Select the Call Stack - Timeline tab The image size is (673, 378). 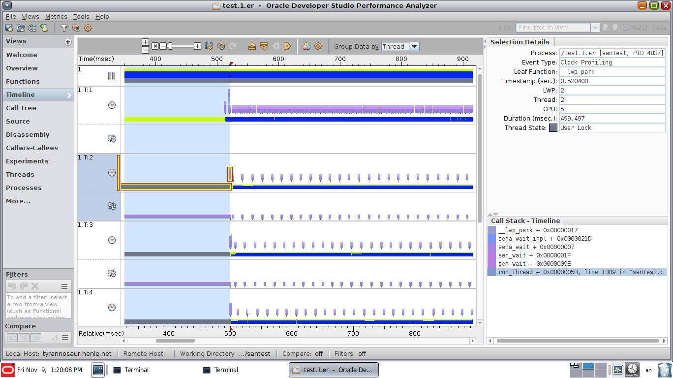click(x=525, y=220)
